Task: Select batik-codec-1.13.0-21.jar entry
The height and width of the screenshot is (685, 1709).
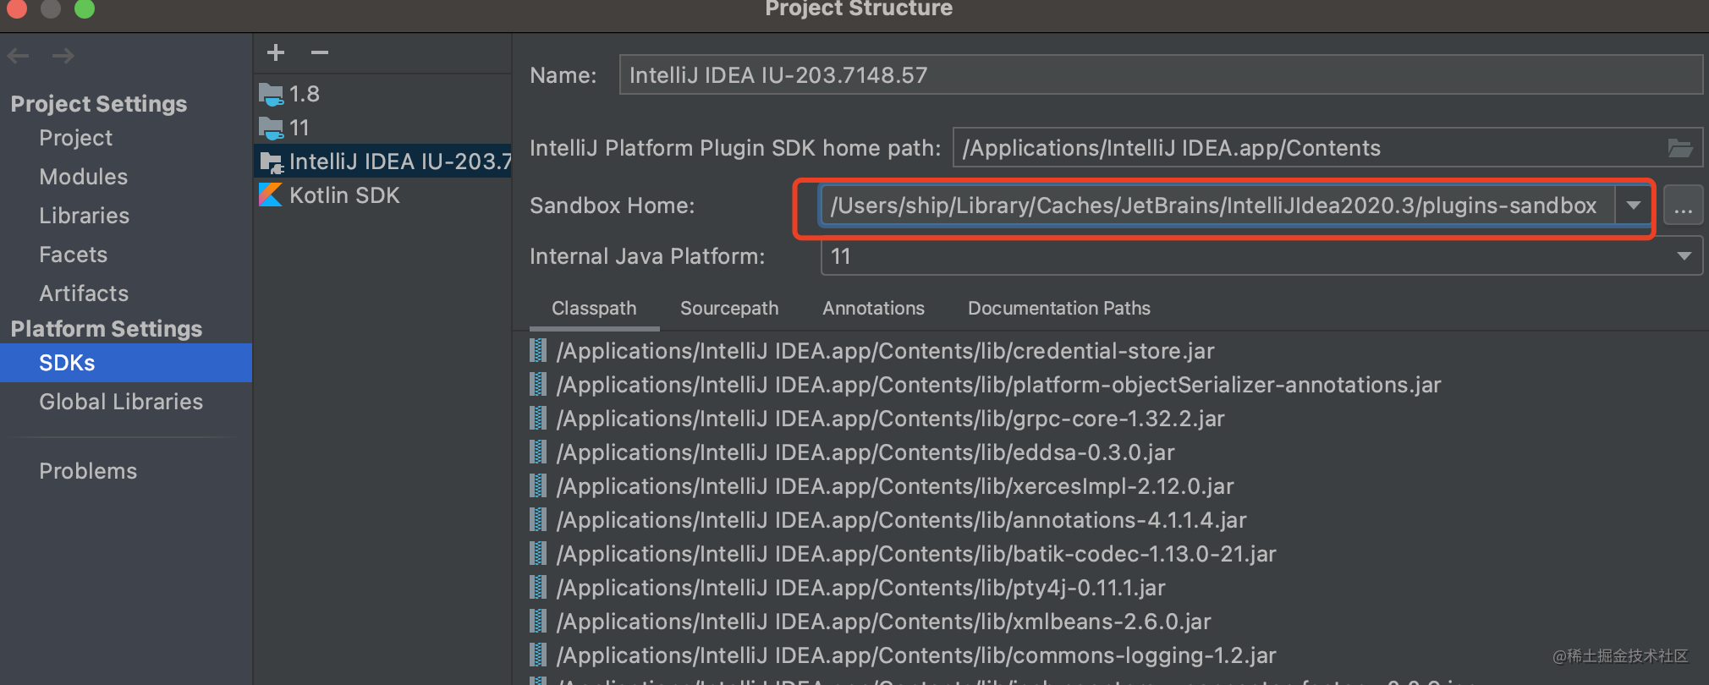Action: pos(916,554)
